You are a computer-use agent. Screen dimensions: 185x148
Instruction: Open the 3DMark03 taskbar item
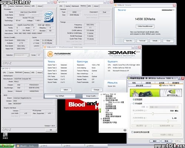pos(27,146)
